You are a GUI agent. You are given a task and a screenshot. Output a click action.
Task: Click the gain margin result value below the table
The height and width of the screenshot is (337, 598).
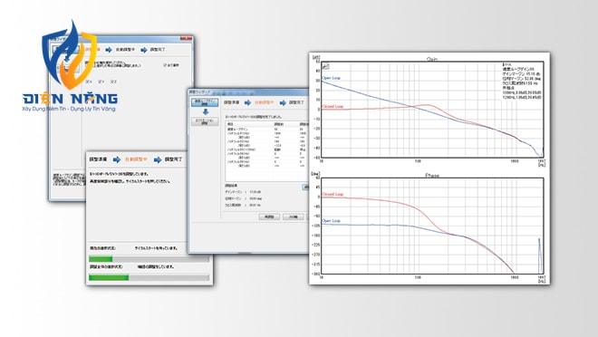click(256, 192)
